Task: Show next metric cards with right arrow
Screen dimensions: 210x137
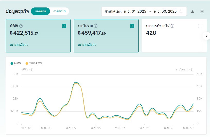Action: [206, 36]
